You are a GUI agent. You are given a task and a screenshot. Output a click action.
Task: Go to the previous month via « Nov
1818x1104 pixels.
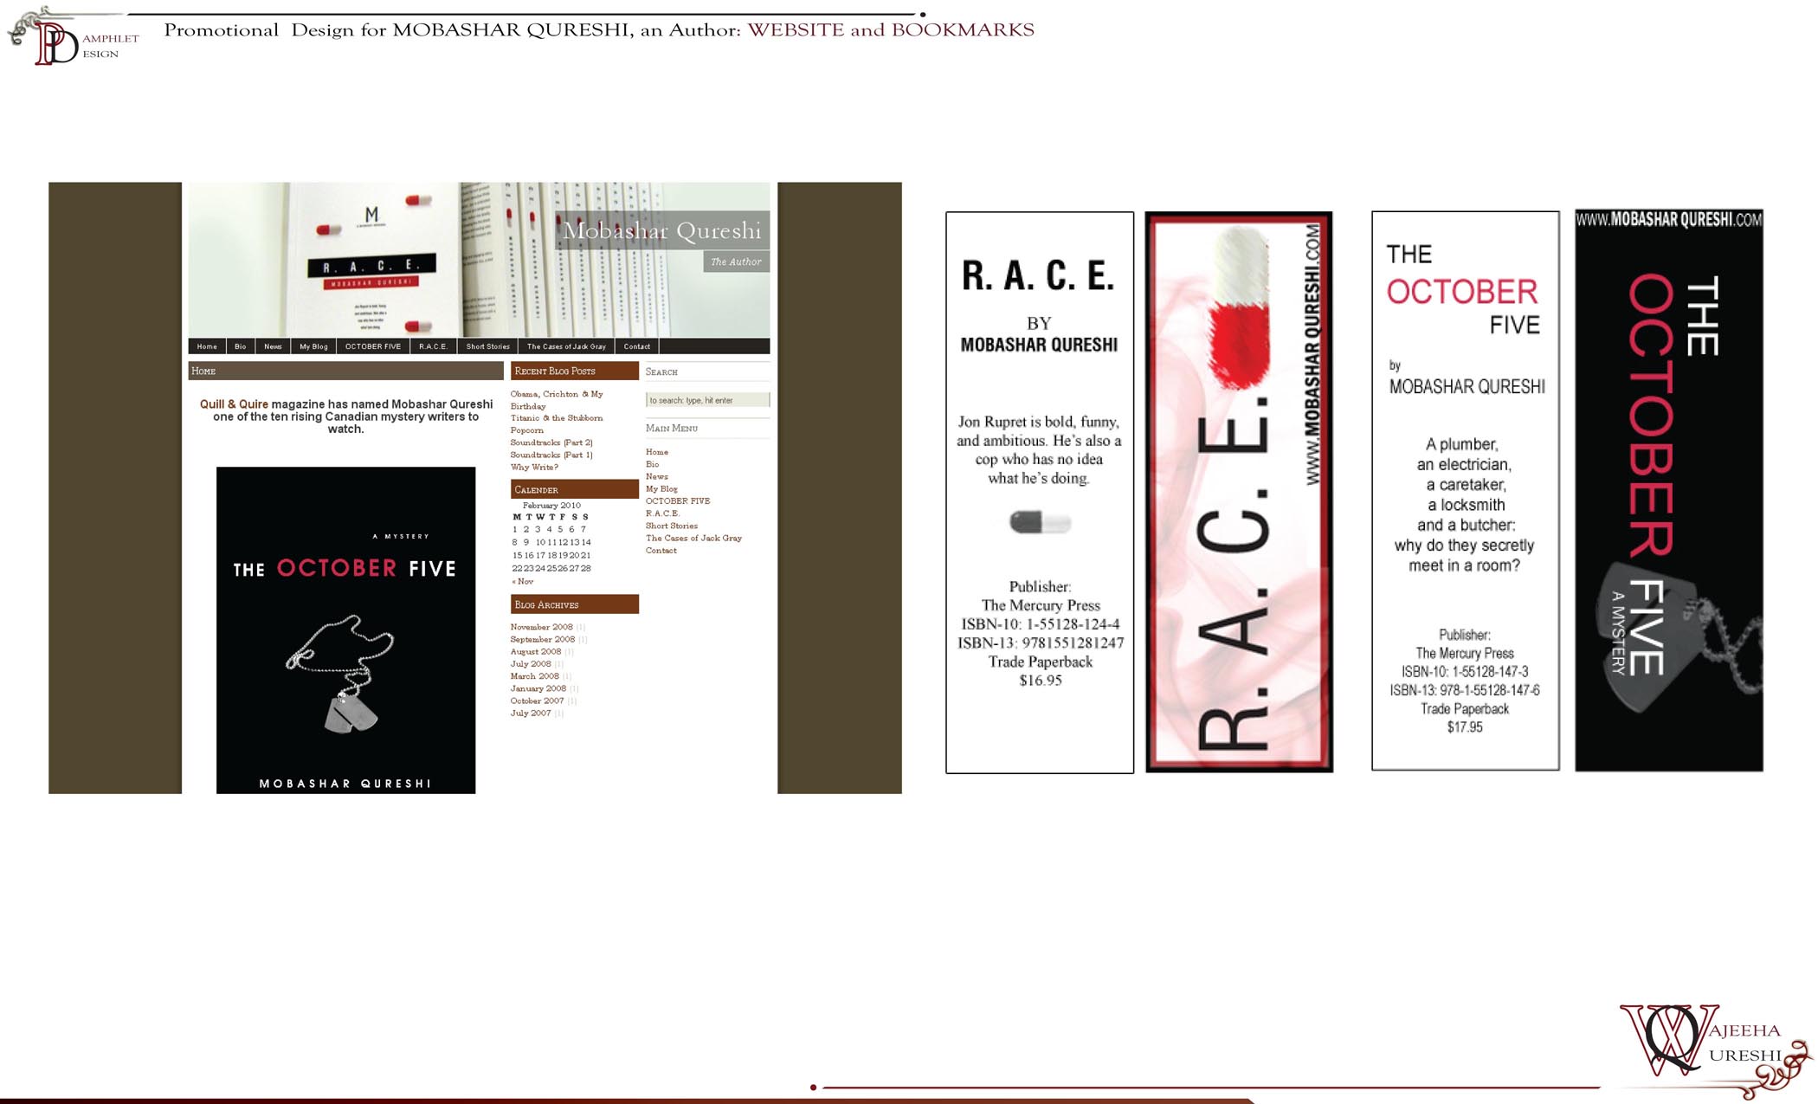tap(522, 581)
